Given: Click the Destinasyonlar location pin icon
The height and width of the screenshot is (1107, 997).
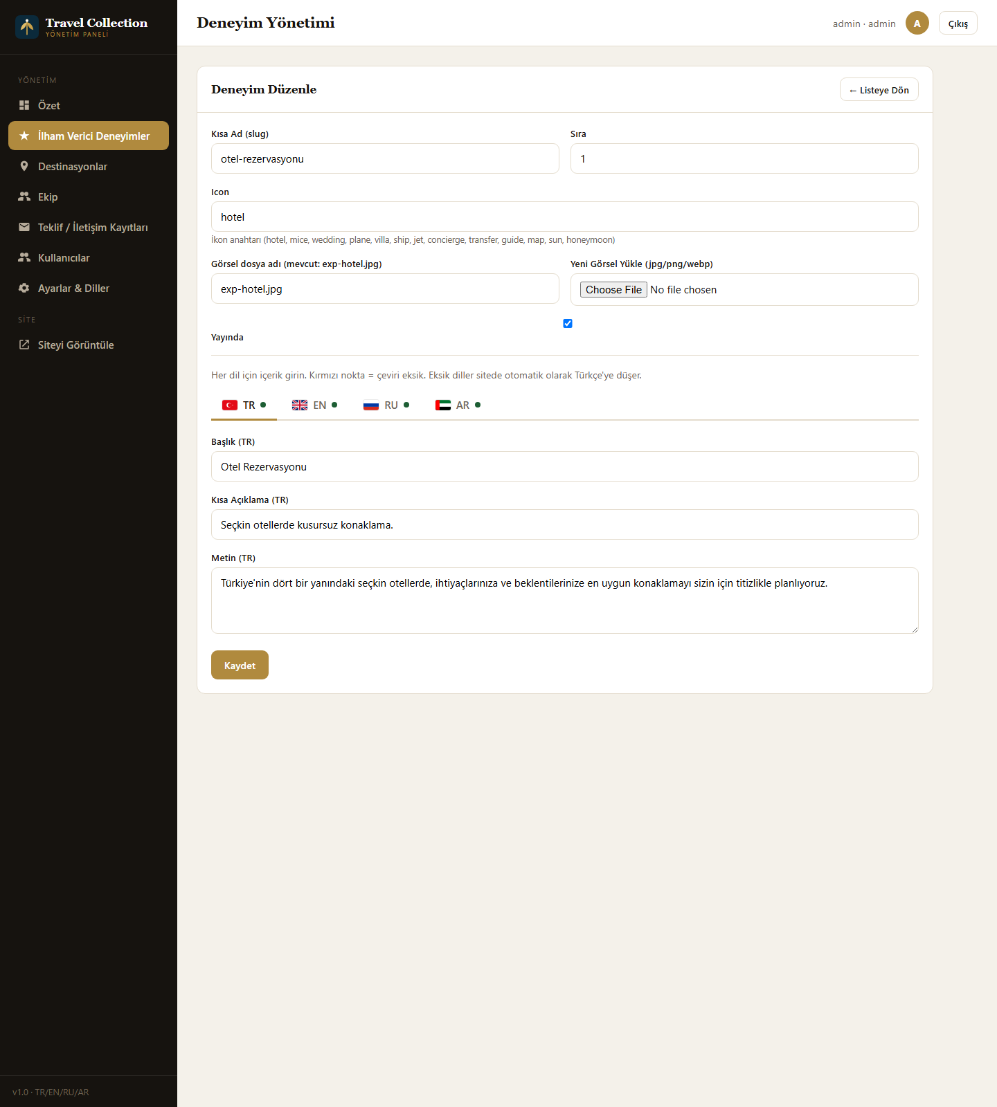Looking at the screenshot, I should pos(24,166).
